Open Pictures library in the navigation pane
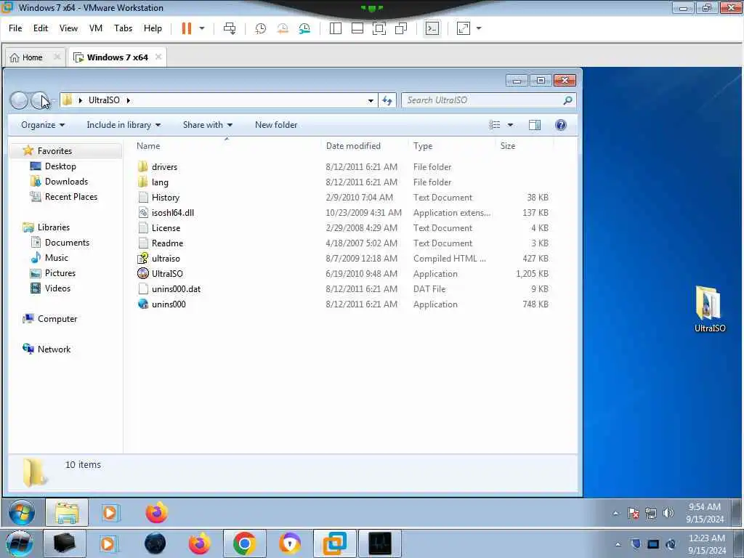The height and width of the screenshot is (558, 744). 60,273
